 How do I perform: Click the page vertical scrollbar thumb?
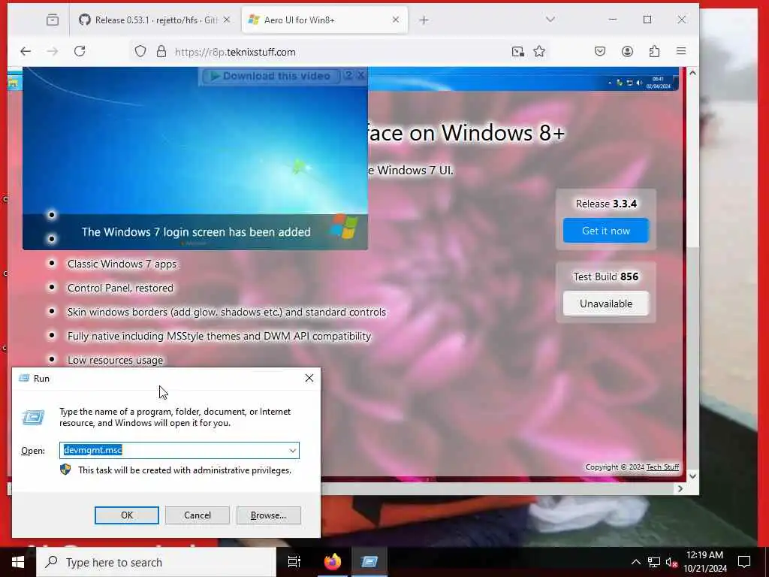point(692,165)
